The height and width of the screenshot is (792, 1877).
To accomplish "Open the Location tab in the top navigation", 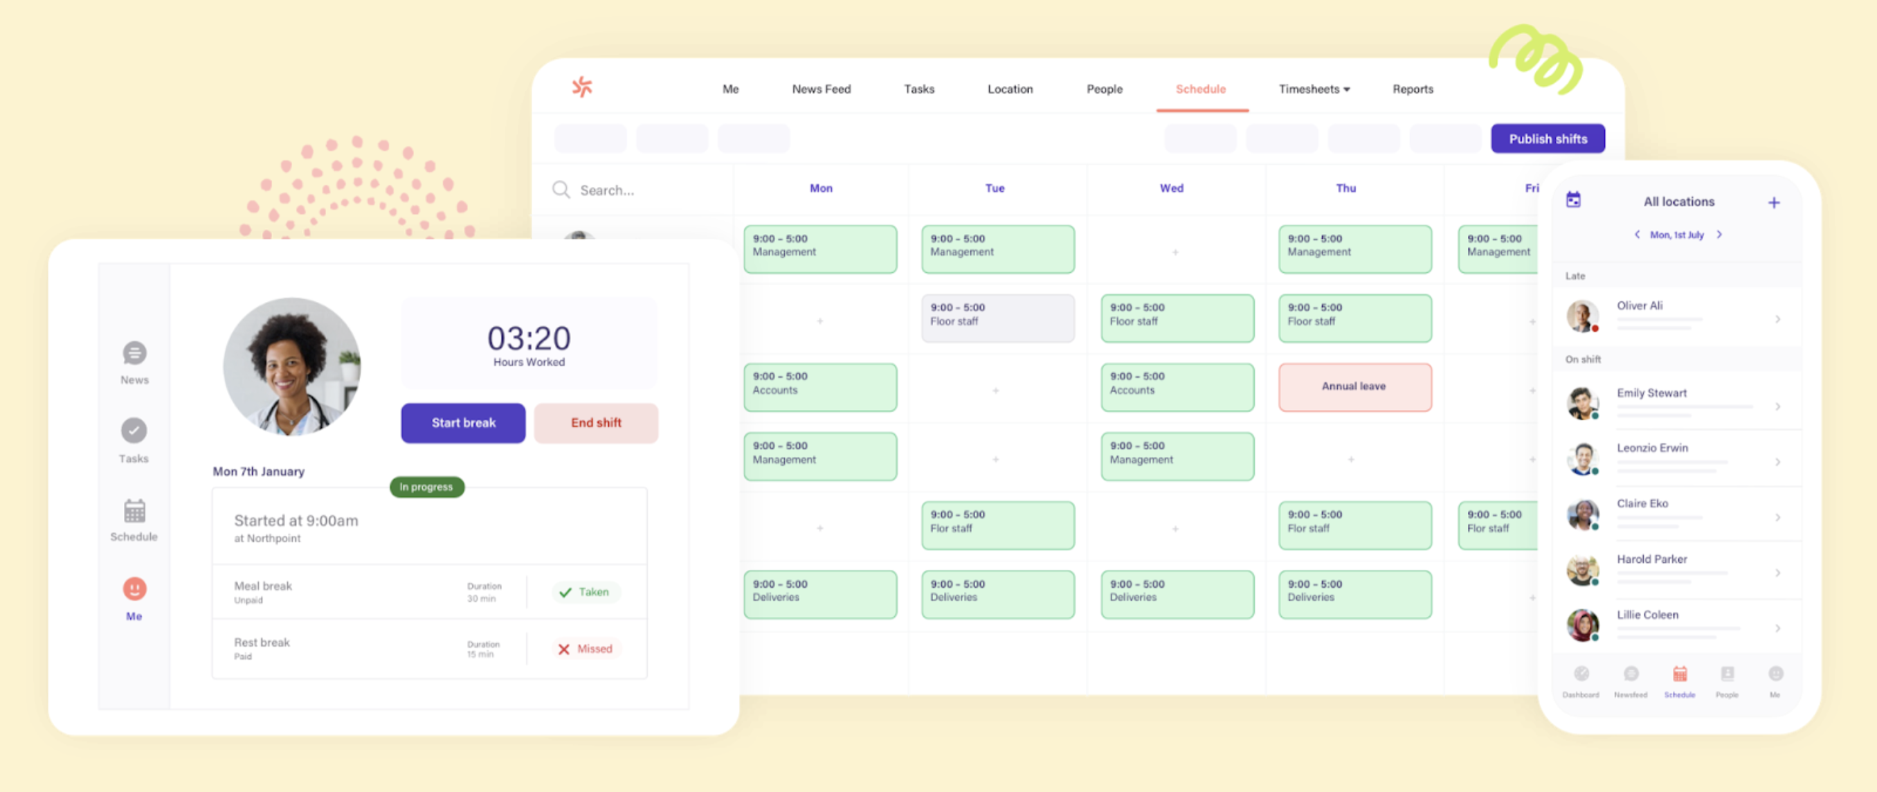I will 1010,89.
